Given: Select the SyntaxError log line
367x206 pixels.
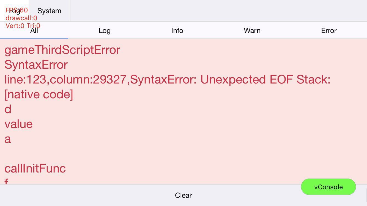Looking at the screenshot, I should point(36,65).
